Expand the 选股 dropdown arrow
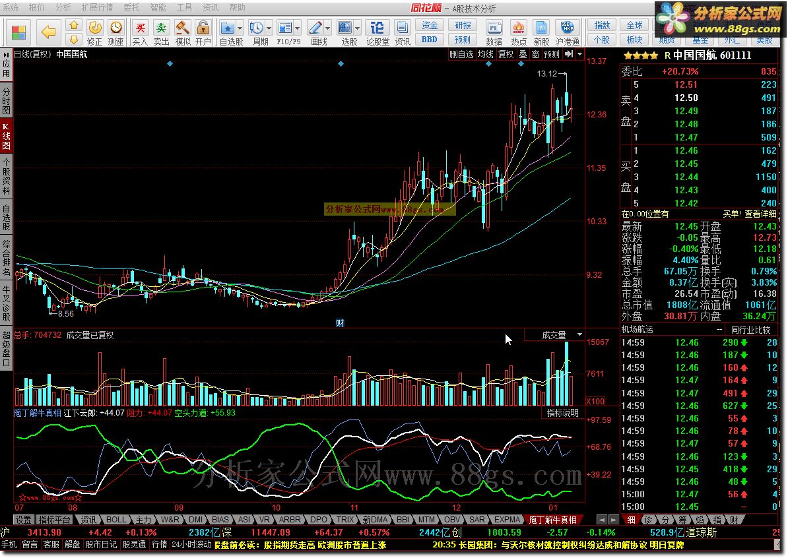Viewport: 788px width, 558px height. (357, 28)
